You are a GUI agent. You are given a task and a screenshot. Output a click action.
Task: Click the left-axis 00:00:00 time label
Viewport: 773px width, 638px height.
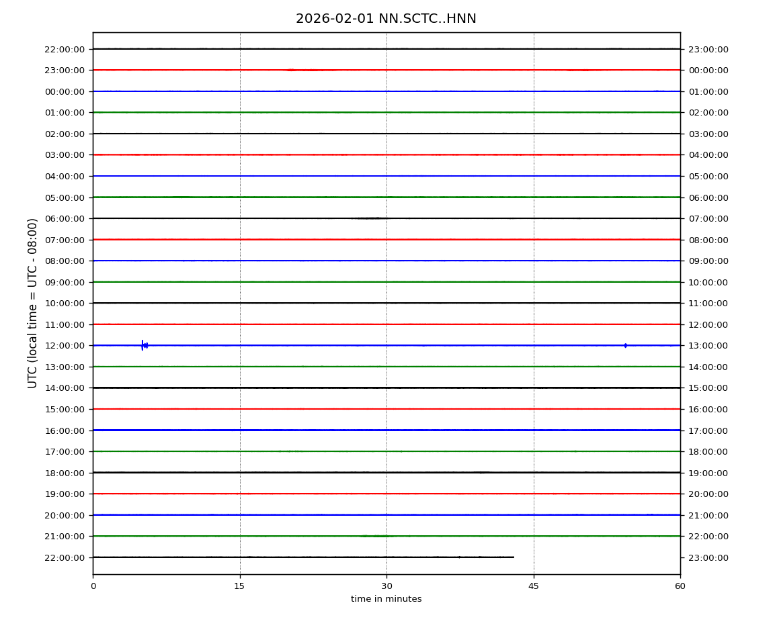click(x=65, y=91)
